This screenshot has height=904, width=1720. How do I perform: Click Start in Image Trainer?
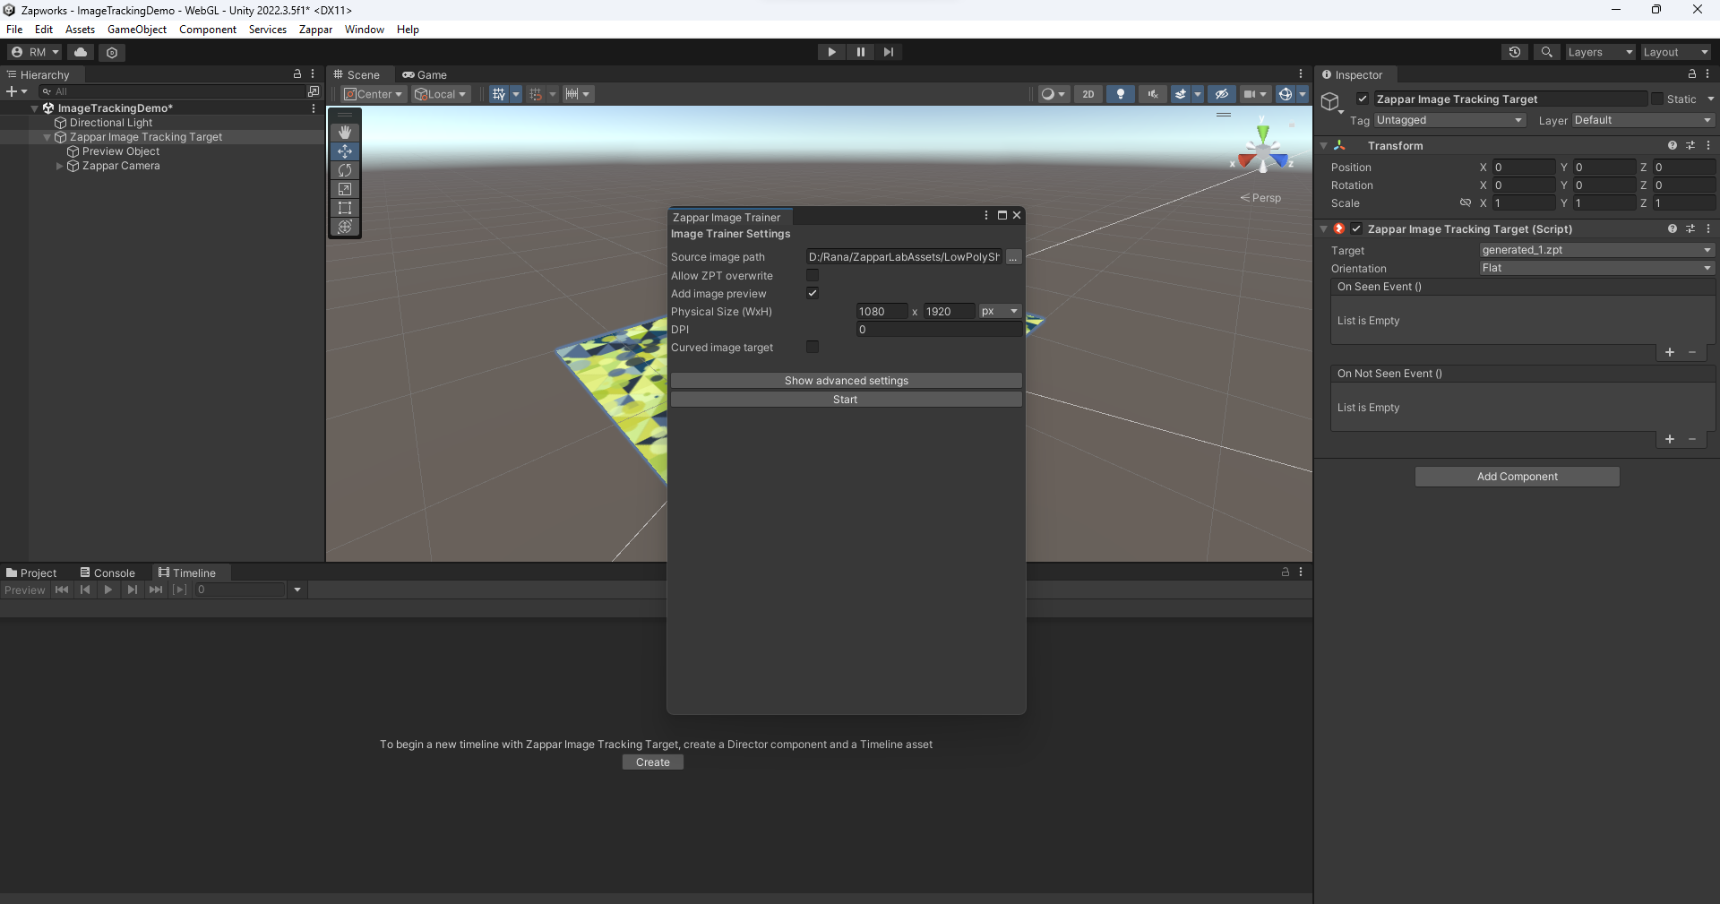tap(847, 400)
